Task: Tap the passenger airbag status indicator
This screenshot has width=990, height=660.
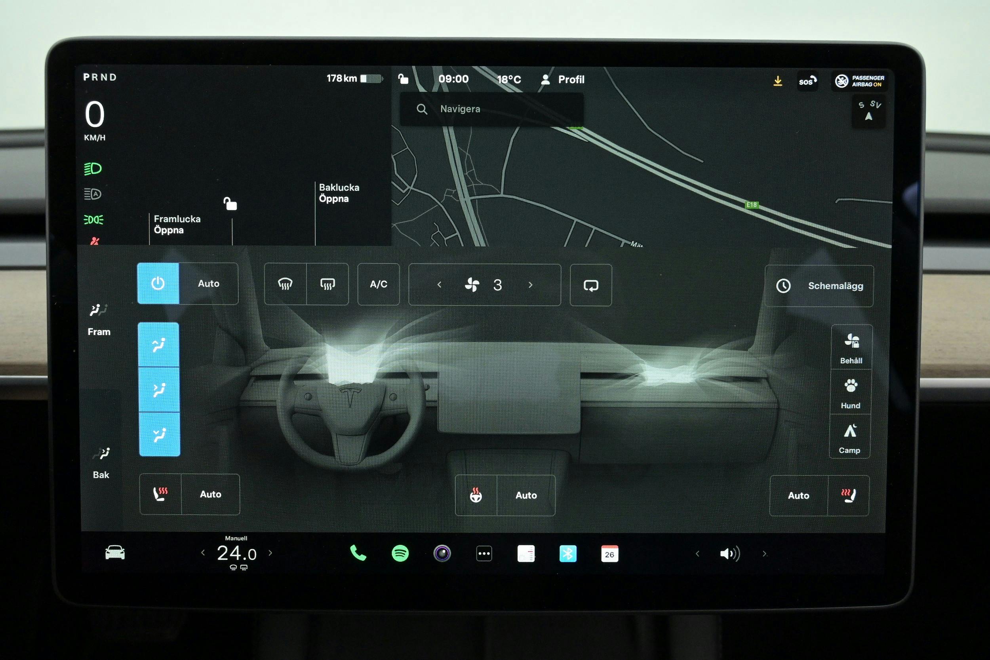Action: (x=859, y=81)
